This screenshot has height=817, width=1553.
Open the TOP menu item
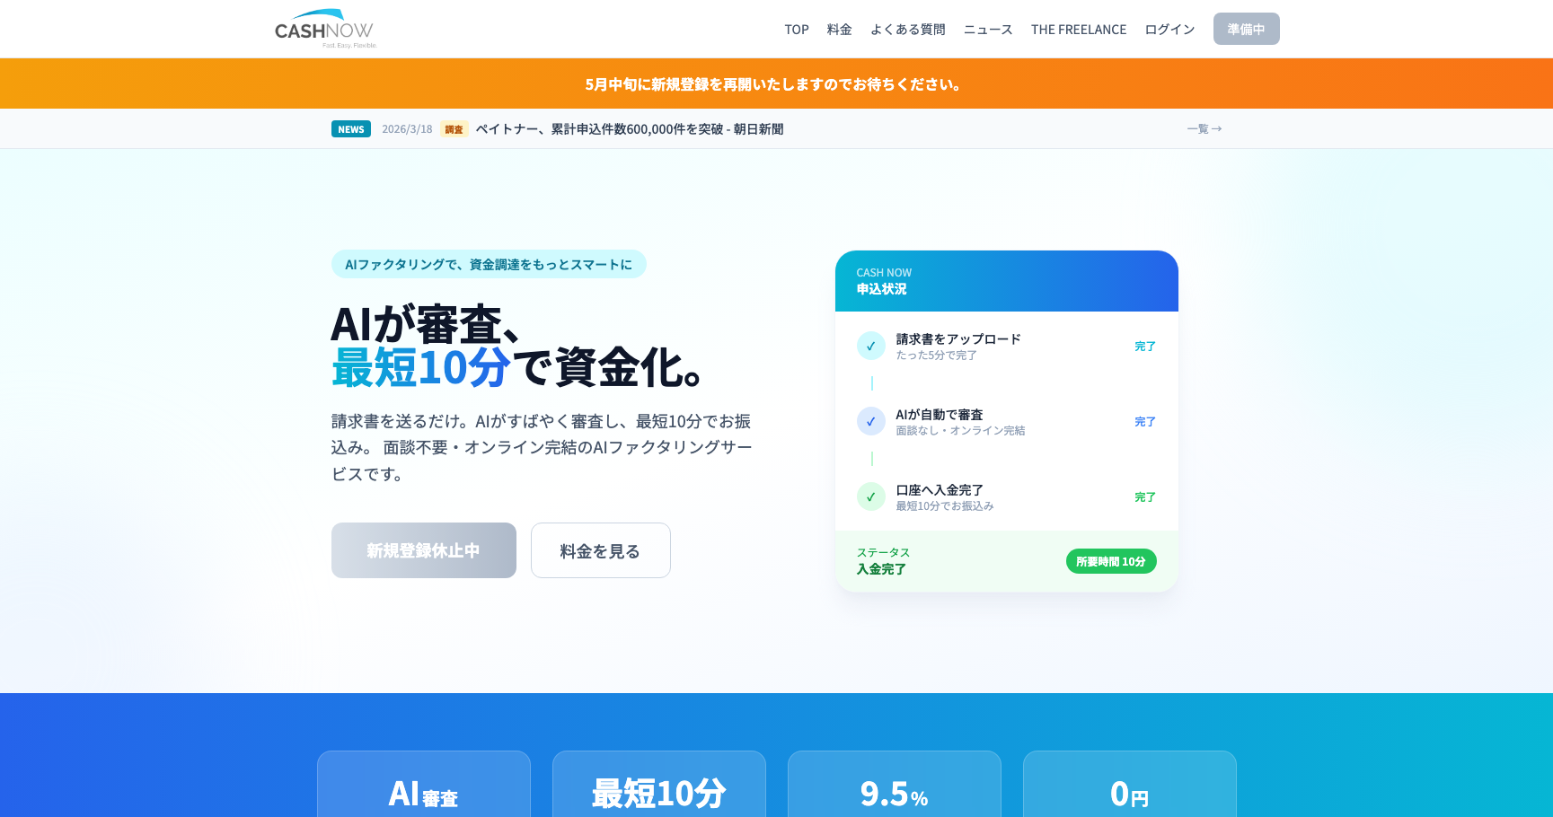pyautogui.click(x=797, y=30)
